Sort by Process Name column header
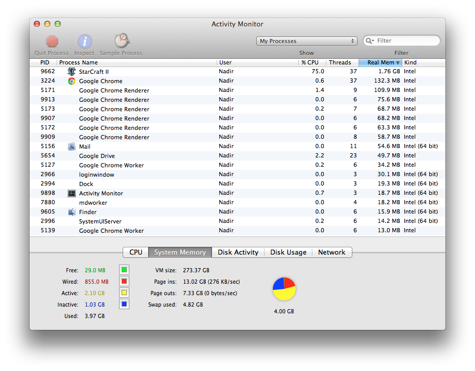Image resolution: width=475 pixels, height=371 pixels. pyautogui.click(x=137, y=62)
